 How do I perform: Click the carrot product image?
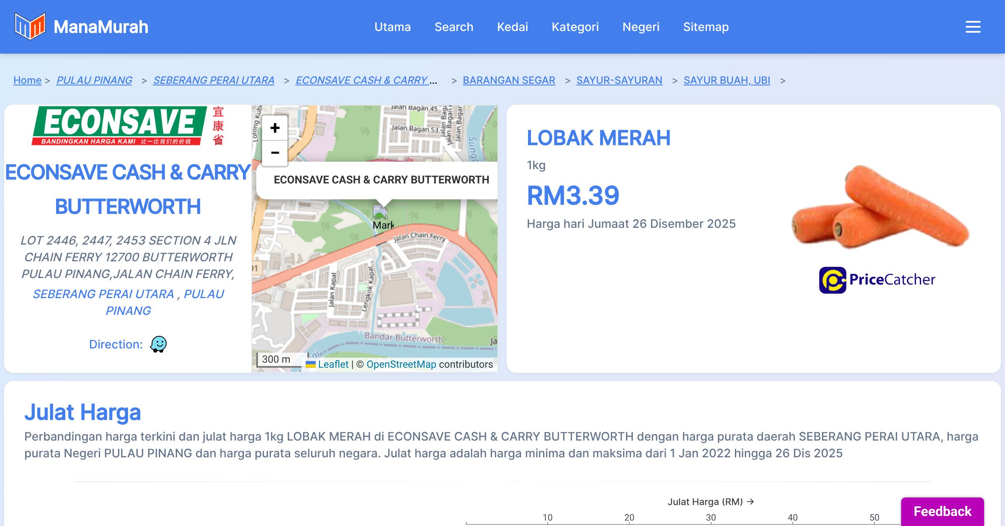(879, 206)
